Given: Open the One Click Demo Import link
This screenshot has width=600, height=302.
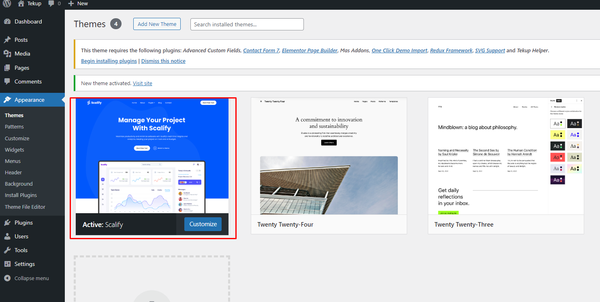Looking at the screenshot, I should pos(399,50).
